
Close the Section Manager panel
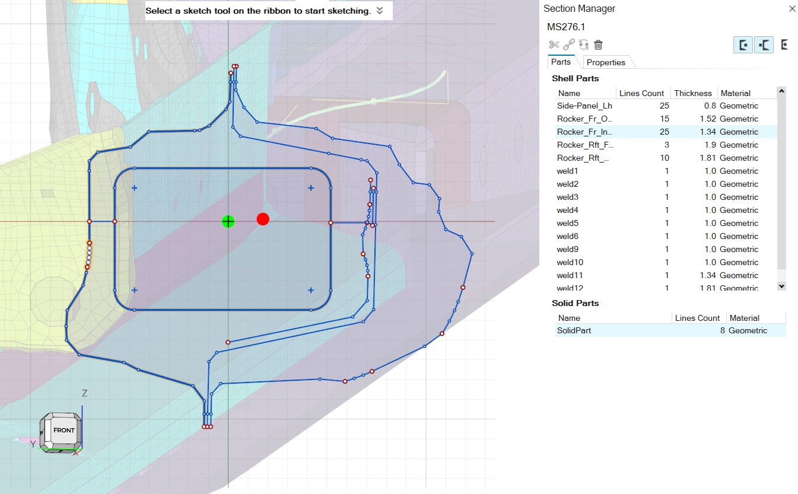click(x=791, y=9)
